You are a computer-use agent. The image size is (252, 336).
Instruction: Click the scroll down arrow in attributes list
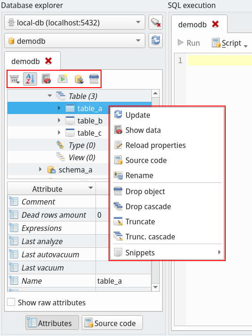[x=156, y=287]
